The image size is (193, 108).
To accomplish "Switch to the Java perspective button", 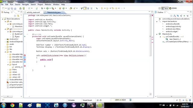I will click(165, 8).
